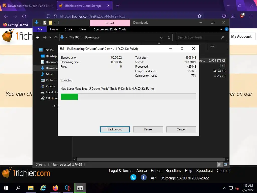Click the 7z icon in extraction dialog title
The width and height of the screenshot is (257, 193).
tap(62, 49)
